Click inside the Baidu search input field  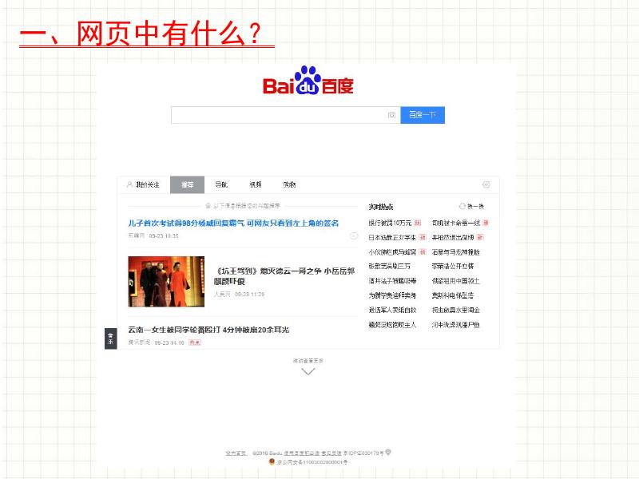(280, 115)
